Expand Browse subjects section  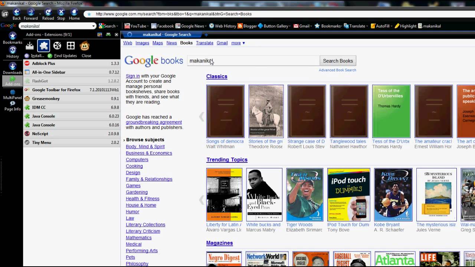tap(145, 140)
